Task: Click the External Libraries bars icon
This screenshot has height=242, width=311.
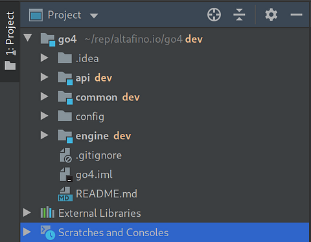Action: pos(47,213)
